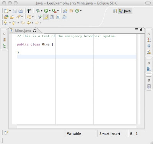Click the New file wizard icon
The image size is (153, 144).
[6, 11]
